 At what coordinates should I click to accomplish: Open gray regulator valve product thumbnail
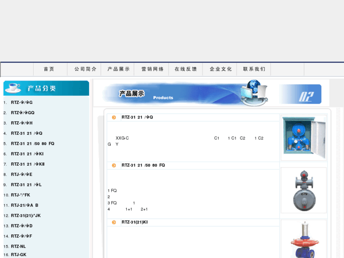pyautogui.click(x=304, y=190)
